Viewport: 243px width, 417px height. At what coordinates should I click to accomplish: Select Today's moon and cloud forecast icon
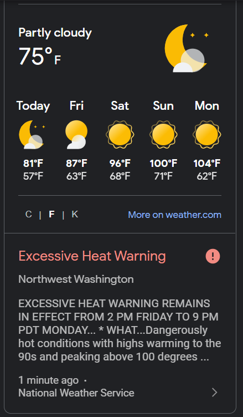32,134
